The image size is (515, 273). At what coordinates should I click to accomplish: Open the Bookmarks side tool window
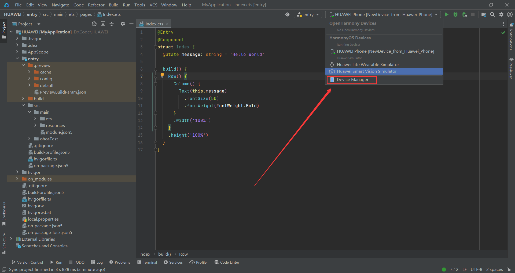[x=4, y=214]
